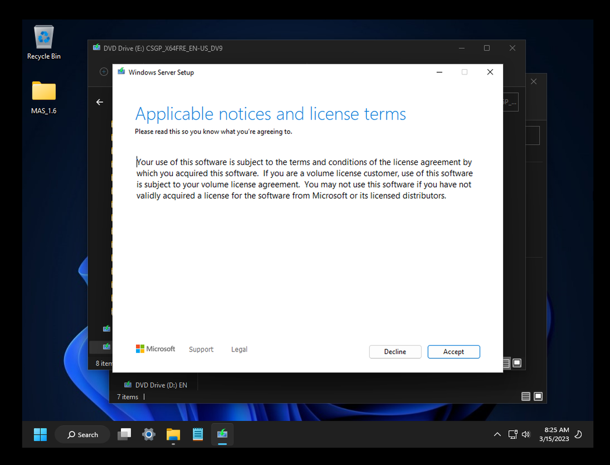This screenshot has height=465, width=610.
Task: Click the Microsoft logo in Setup
Action: coord(155,349)
